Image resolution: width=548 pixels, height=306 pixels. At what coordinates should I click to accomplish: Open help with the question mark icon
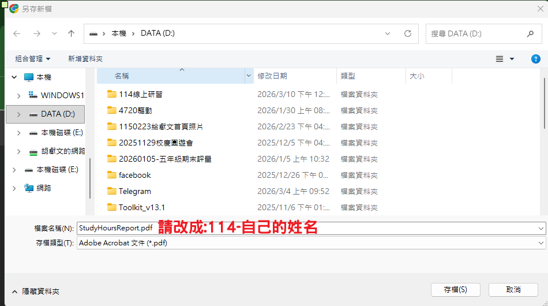[x=536, y=59]
